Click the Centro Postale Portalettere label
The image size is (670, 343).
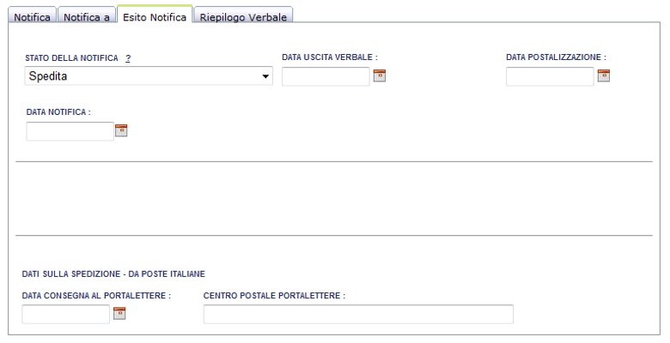[274, 296]
